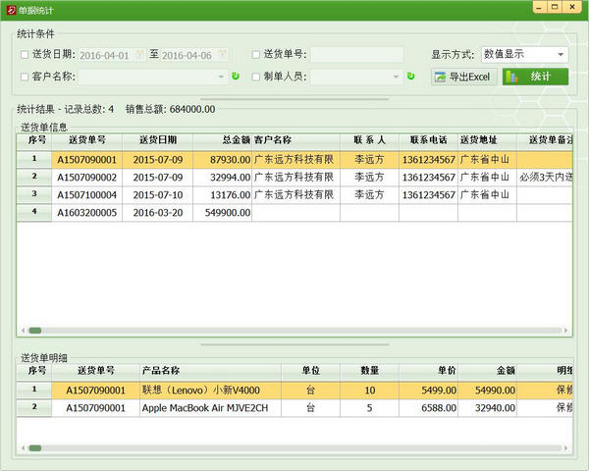Click the 单价 column header
Viewport: 589px width, 471px height.
click(428, 371)
